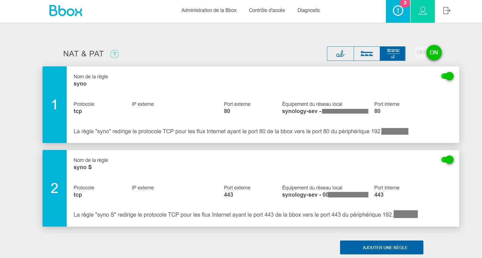Viewport: 482px width, 258px height.
Task: Select the combined table and text view
Action: click(393, 54)
